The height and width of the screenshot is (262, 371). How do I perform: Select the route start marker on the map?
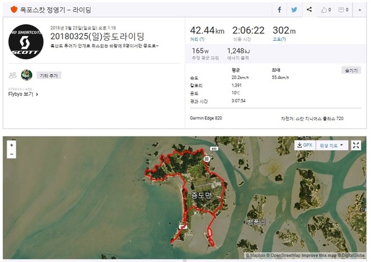pos(207,159)
